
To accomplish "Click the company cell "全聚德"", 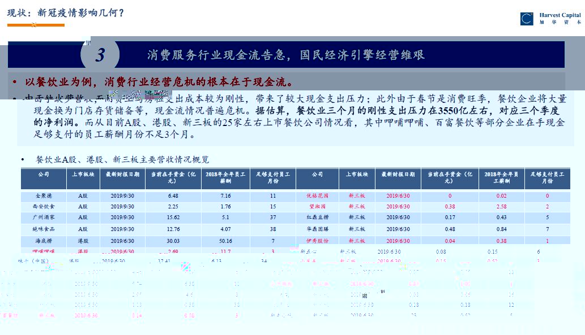I will (x=44, y=196).
